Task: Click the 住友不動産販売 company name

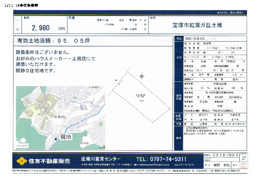Action: coord(49,161)
